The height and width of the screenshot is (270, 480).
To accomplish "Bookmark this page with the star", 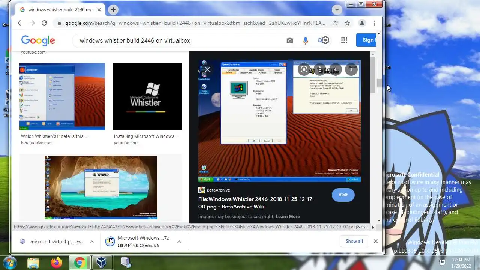I will click(347, 23).
